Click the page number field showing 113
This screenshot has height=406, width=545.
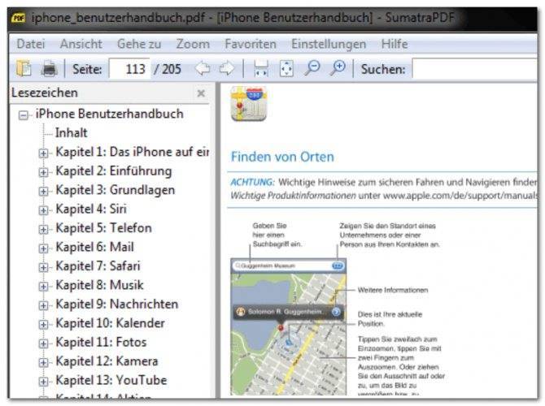point(129,69)
